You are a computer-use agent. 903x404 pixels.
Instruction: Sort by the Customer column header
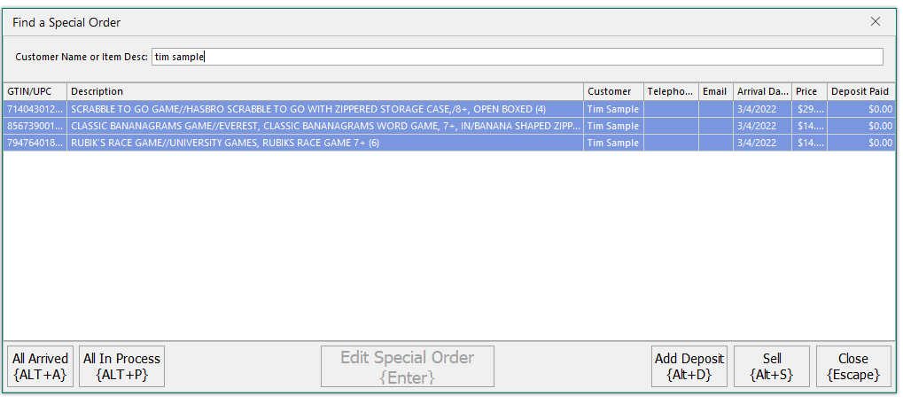613,91
